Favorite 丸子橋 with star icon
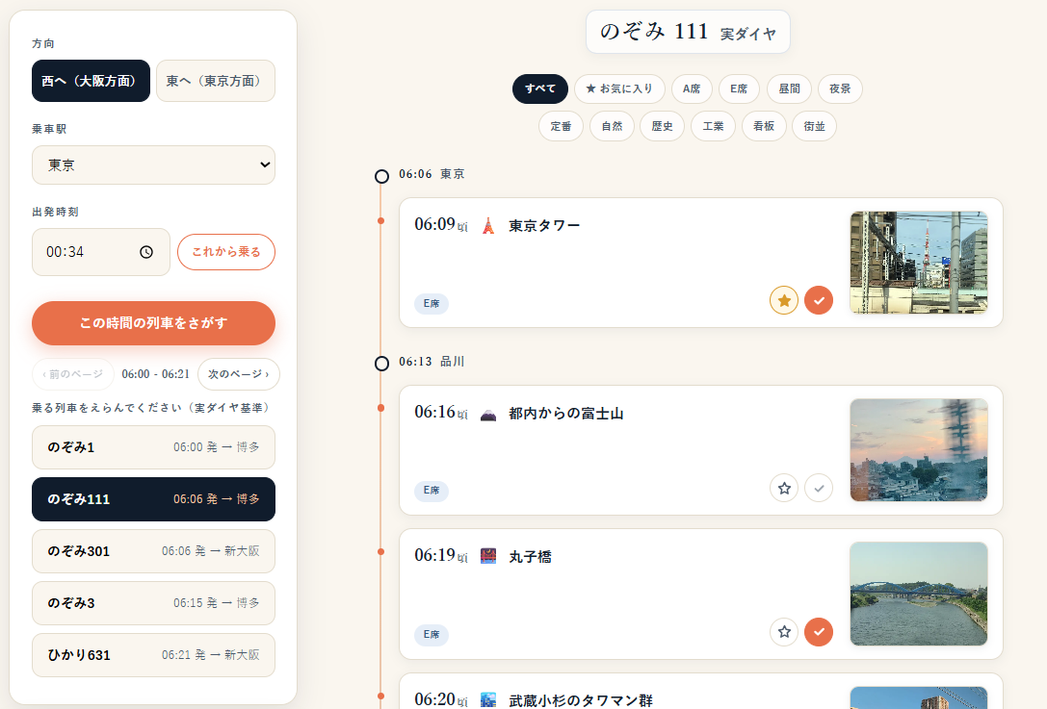This screenshot has width=1047, height=709. [x=784, y=632]
